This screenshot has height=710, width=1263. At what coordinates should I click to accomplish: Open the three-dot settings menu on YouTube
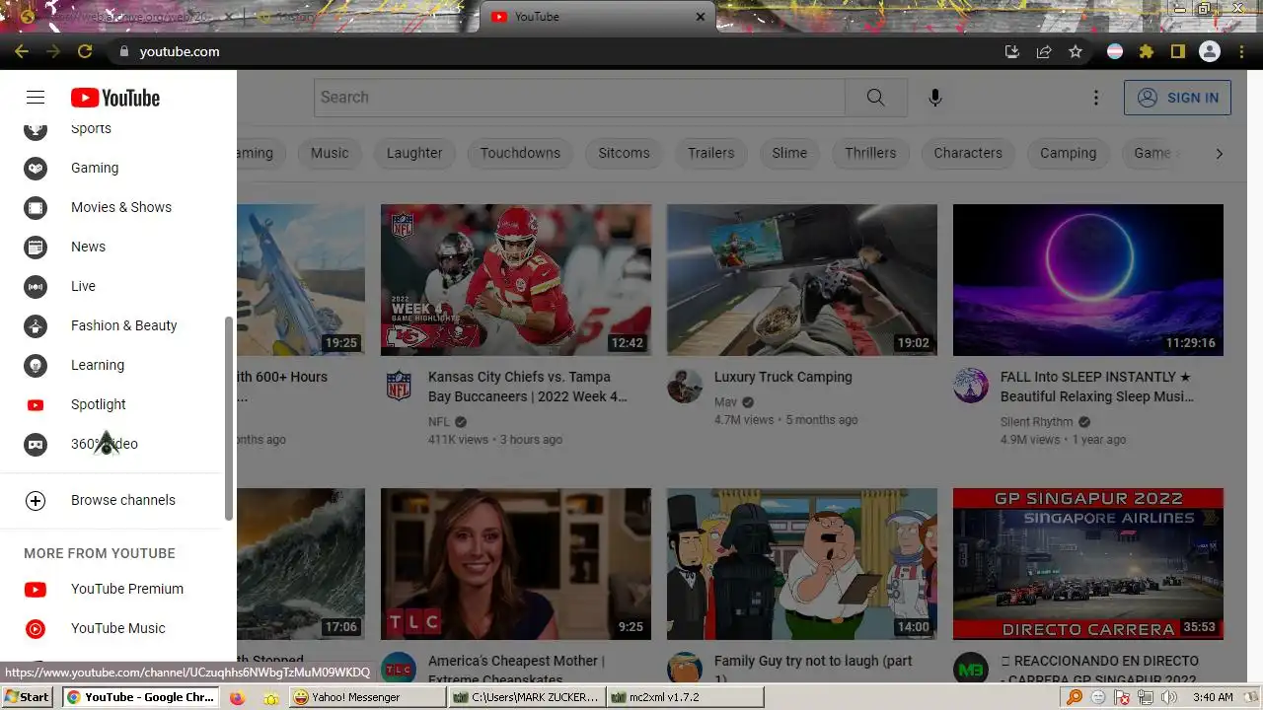(1095, 98)
